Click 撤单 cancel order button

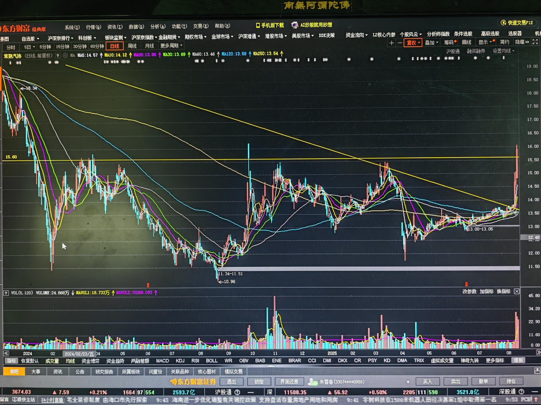pos(483,381)
